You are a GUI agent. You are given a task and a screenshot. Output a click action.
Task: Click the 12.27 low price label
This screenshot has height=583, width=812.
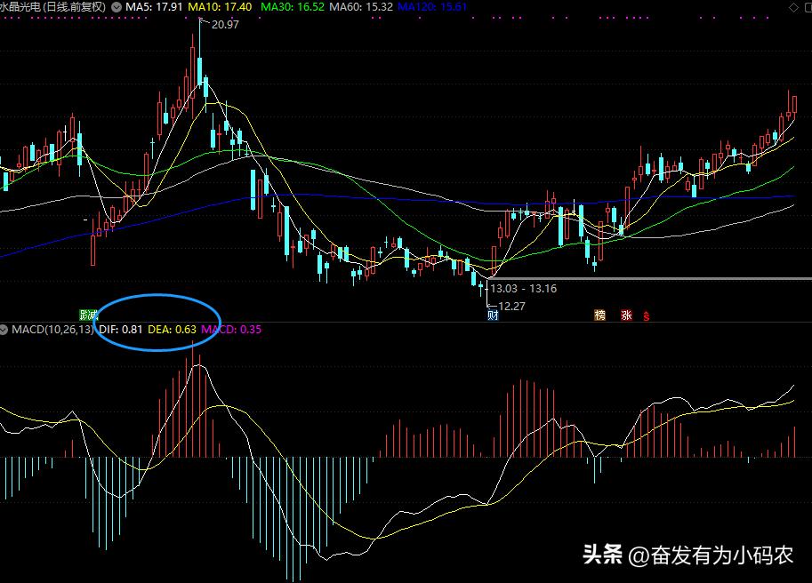[x=511, y=307]
